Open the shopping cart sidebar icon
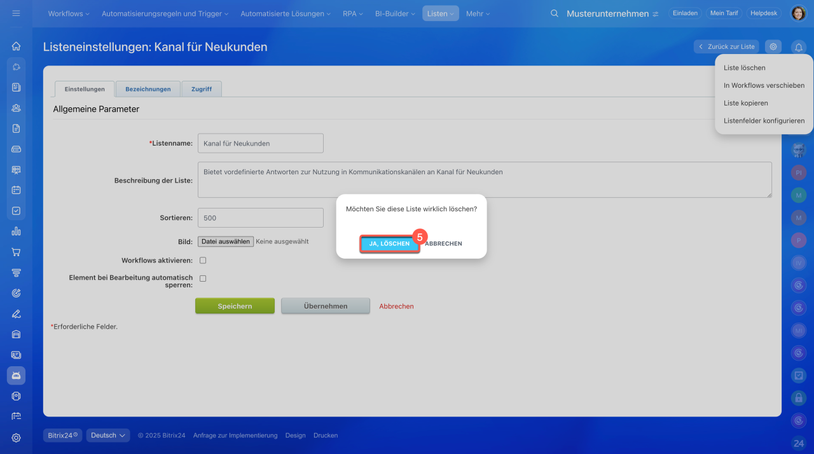This screenshot has height=454, width=814. click(16, 252)
